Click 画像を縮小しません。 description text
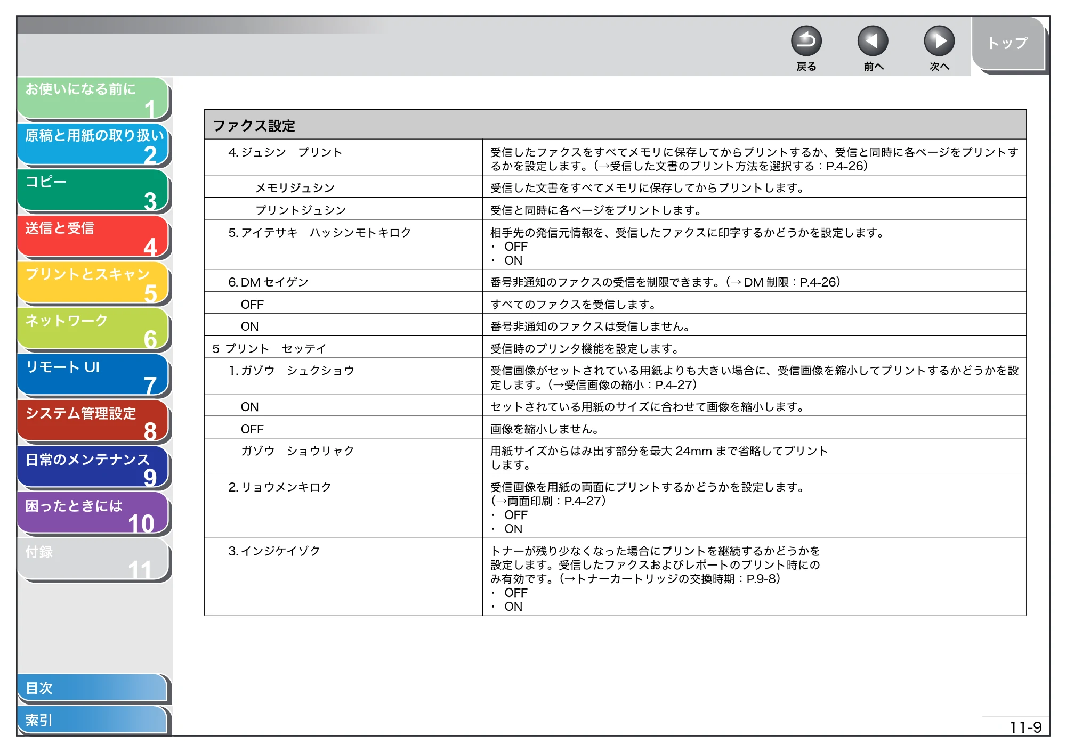The width and height of the screenshot is (1066, 753). pos(545,429)
